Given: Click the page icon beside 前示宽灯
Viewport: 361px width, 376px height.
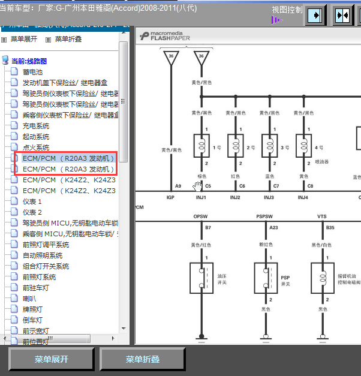Looking at the screenshot, I should click(14, 330).
